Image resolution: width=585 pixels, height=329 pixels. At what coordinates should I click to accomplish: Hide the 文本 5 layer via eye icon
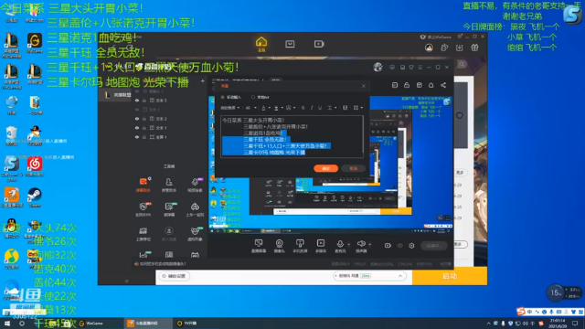click(137, 101)
